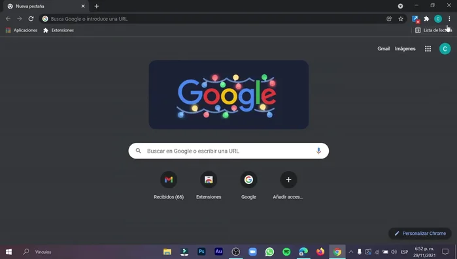The height and width of the screenshot is (259, 457).
Task: Go back using the browser back arrow
Action: pyautogui.click(x=8, y=19)
